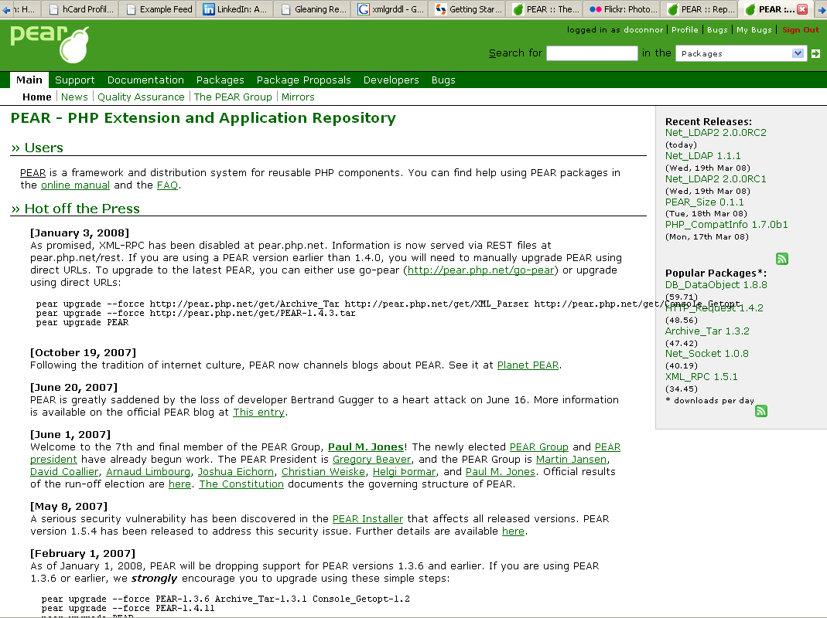
Task: Switch to the PEAR :: The browser tab
Action: (x=546, y=9)
